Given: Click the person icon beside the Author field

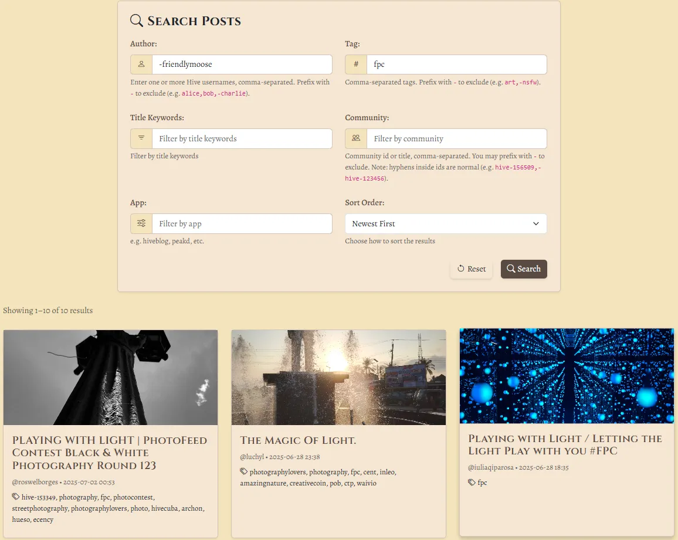Looking at the screenshot, I should coord(141,64).
